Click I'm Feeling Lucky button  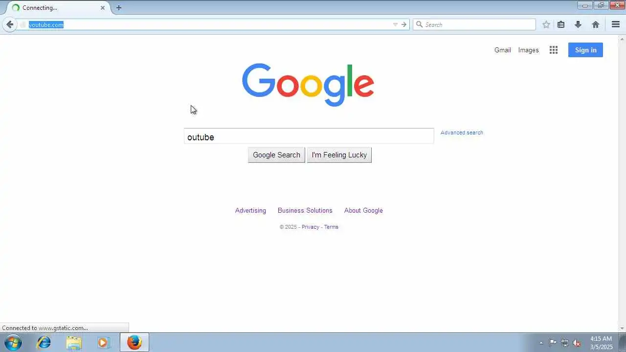pos(339,155)
